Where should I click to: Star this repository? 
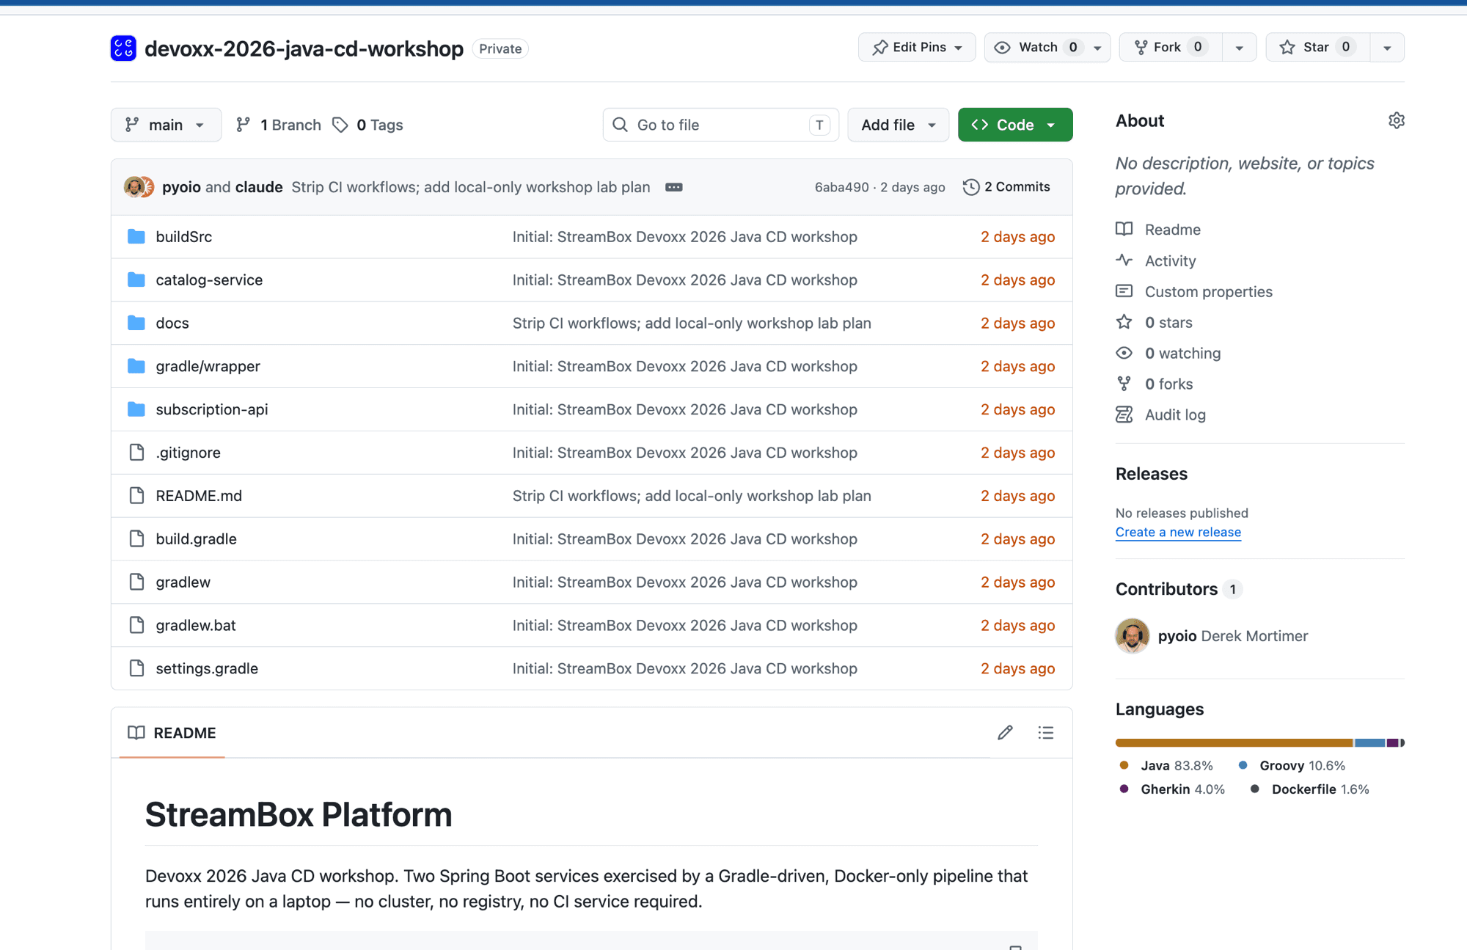(1318, 47)
